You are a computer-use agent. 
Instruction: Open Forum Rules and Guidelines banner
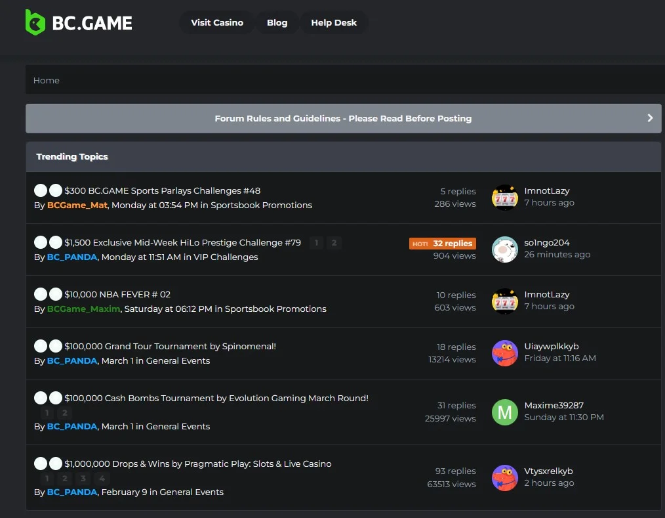tap(343, 118)
